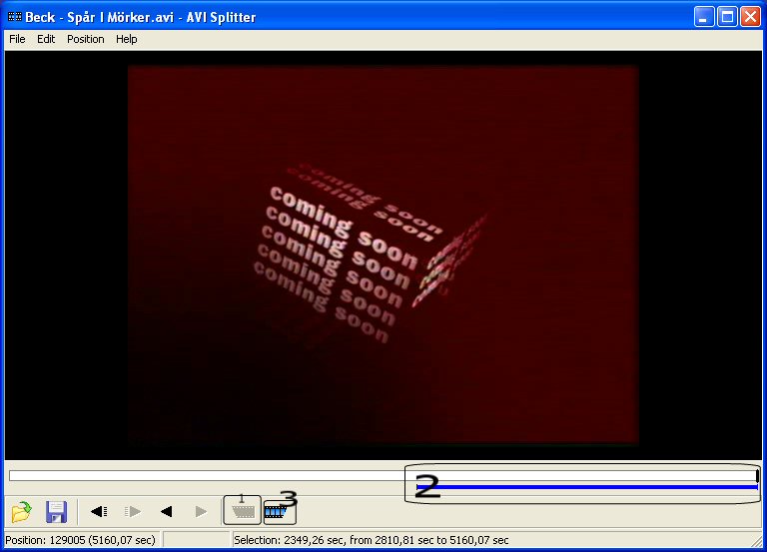Click the Open file folder icon
Image resolution: width=767 pixels, height=552 pixels.
(21, 512)
